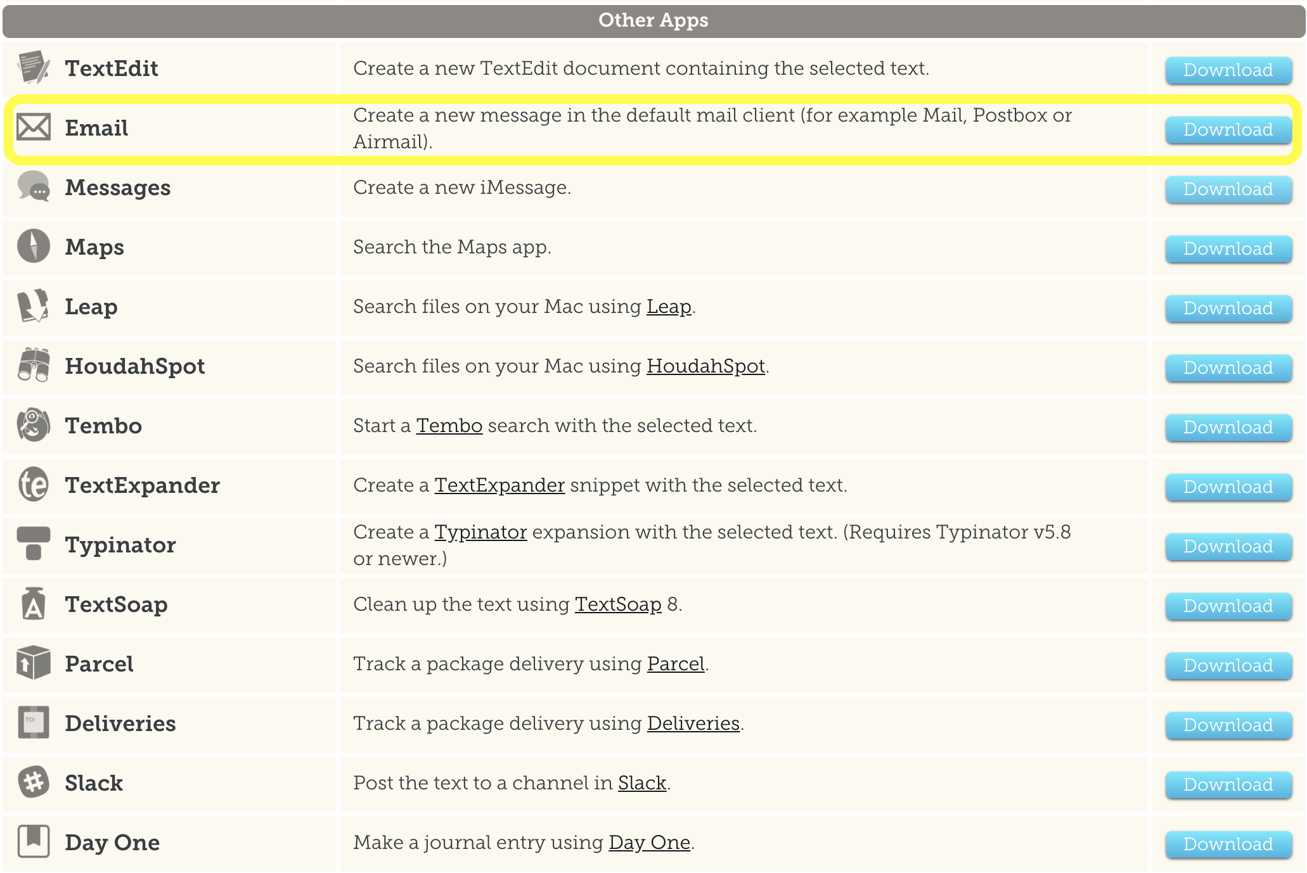Click the Deliveries package icon
Screen dimensions: 1307x873
(34, 723)
